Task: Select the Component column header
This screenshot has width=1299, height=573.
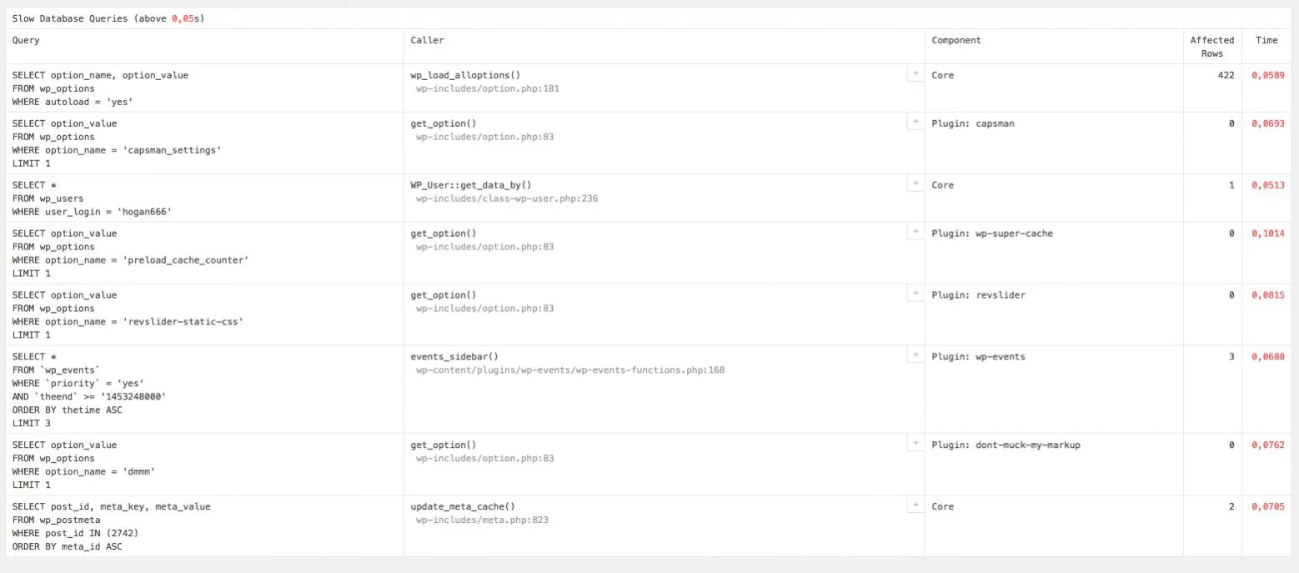Action: 956,40
